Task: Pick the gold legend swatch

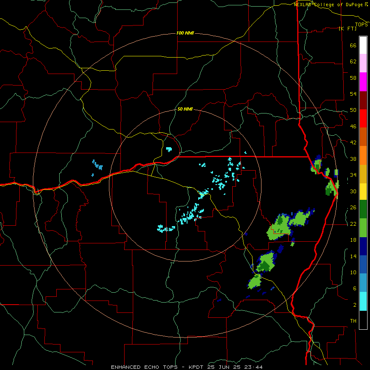Action: click(x=363, y=173)
